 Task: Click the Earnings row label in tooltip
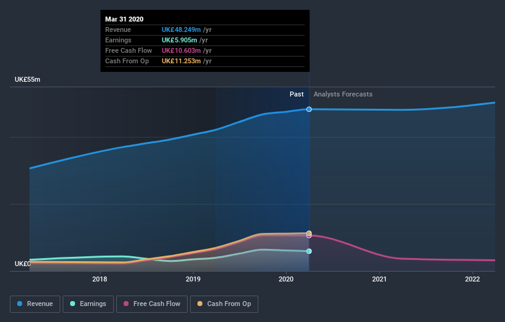[x=118, y=40]
